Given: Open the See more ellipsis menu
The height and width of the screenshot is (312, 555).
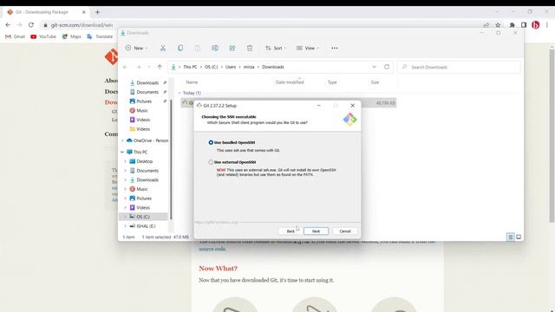Looking at the screenshot, I should [x=335, y=49].
